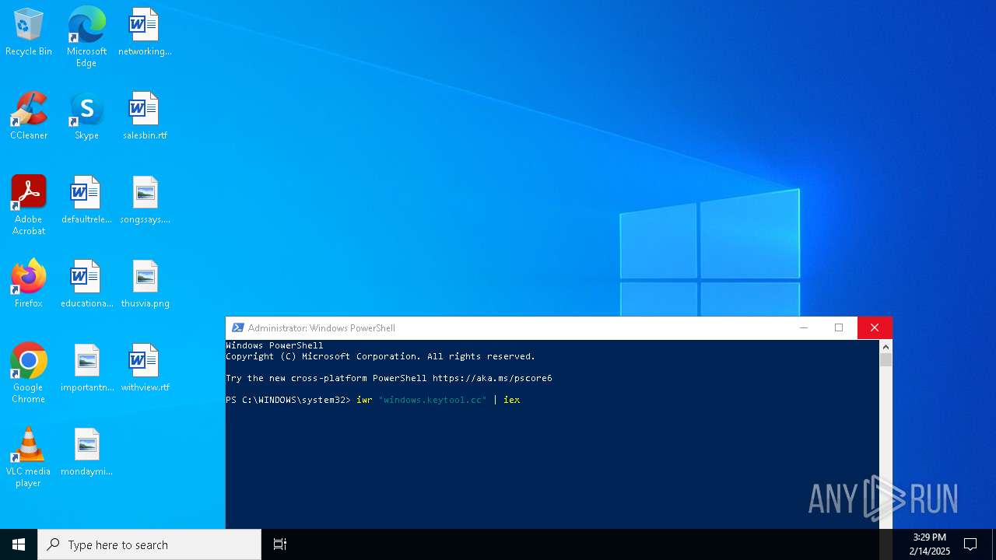The width and height of the screenshot is (996, 560).
Task: Open the Recycle Bin desktop icon
Action: tap(29, 33)
